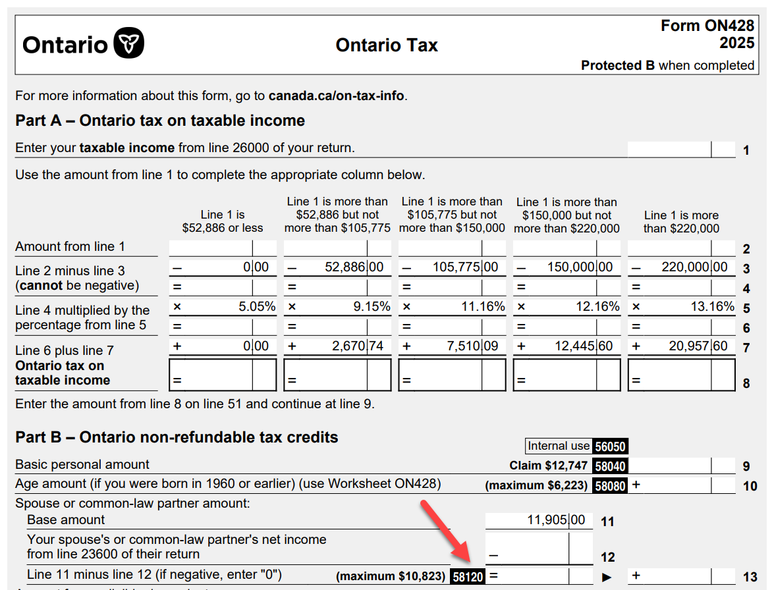This screenshot has height=590, width=774.
Task: Click the 'Protected B when completed' text
Action: click(x=667, y=66)
